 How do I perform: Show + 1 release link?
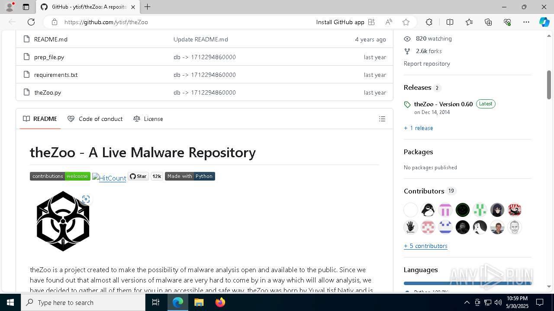[419, 128]
